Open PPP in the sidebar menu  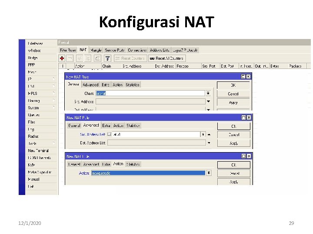[31, 65]
